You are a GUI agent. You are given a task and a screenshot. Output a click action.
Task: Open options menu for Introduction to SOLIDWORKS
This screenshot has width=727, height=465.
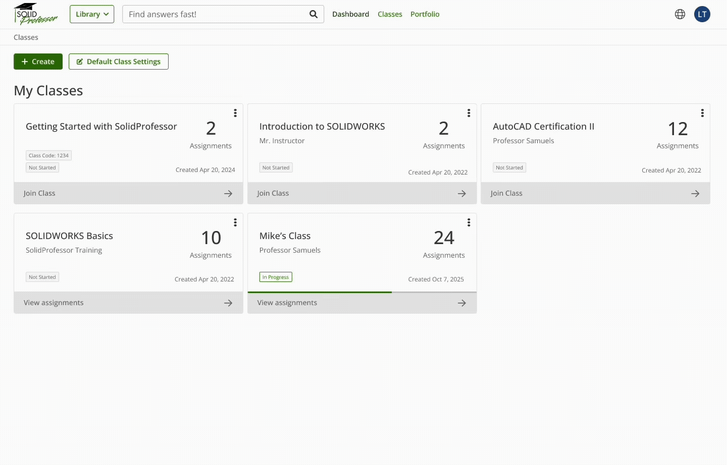(469, 113)
